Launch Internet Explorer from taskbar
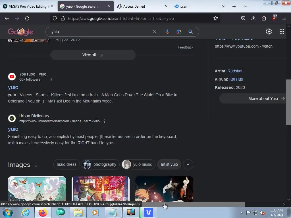Viewport: 291px width, 218px height. (25, 212)
